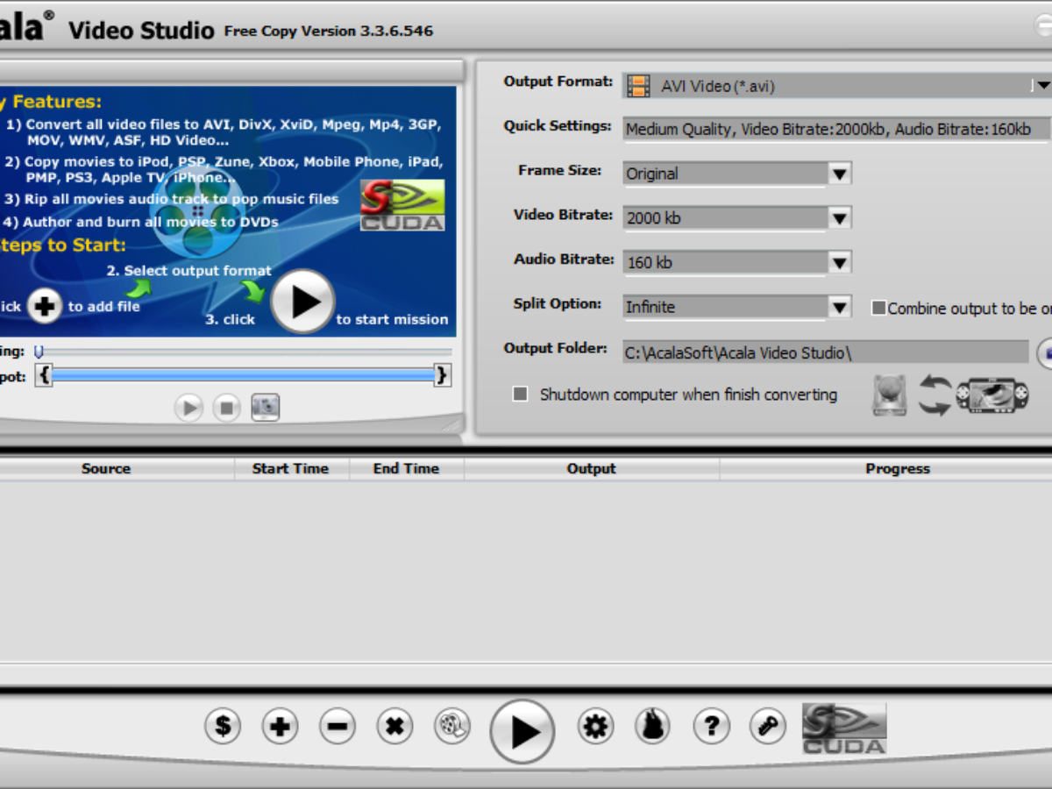Click the dollar sign purchase icon

point(223,727)
